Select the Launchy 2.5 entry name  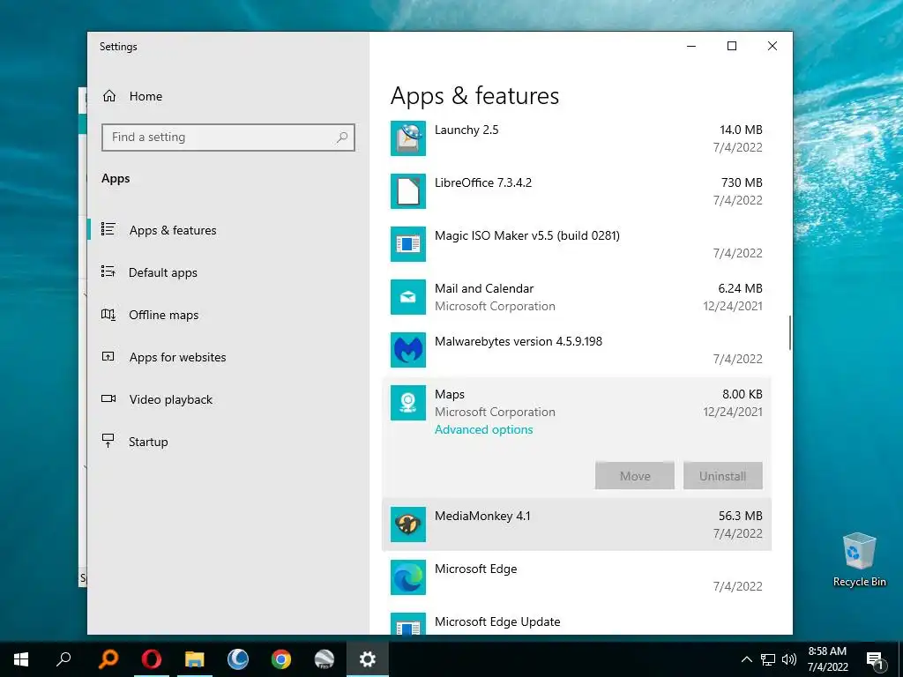(x=466, y=130)
